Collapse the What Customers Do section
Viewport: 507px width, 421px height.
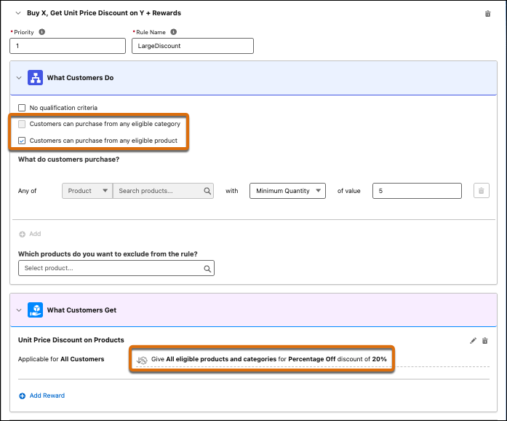(x=19, y=78)
